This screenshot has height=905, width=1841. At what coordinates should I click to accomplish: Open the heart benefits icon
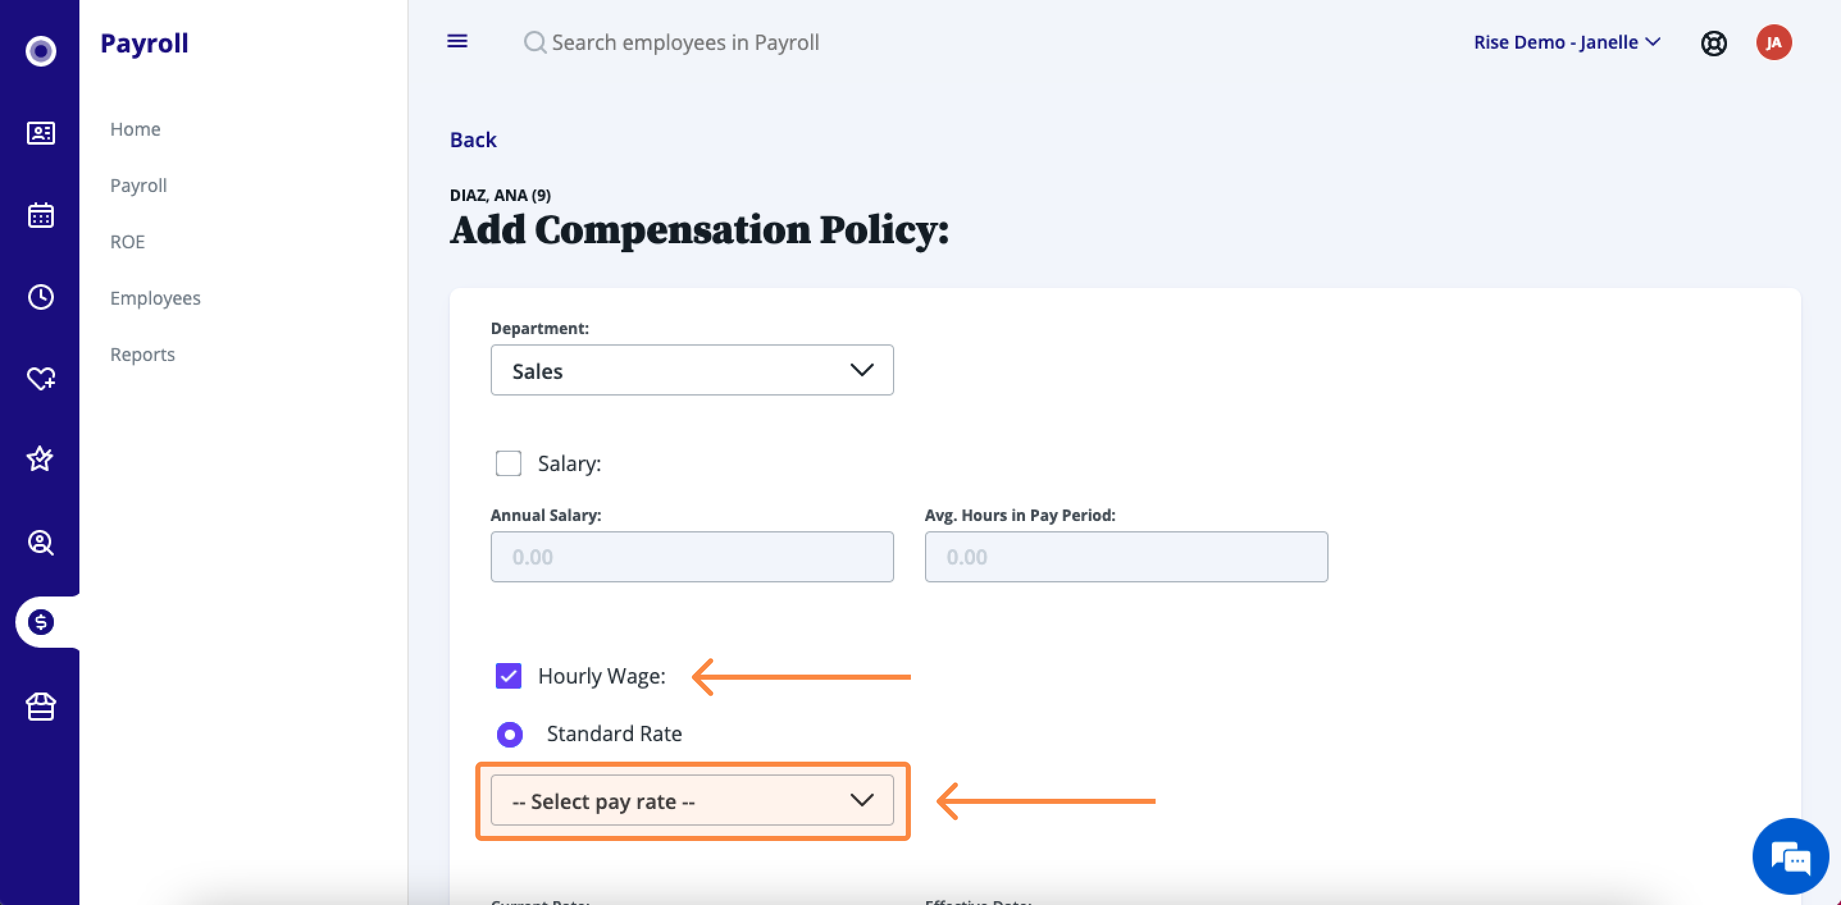coord(41,378)
